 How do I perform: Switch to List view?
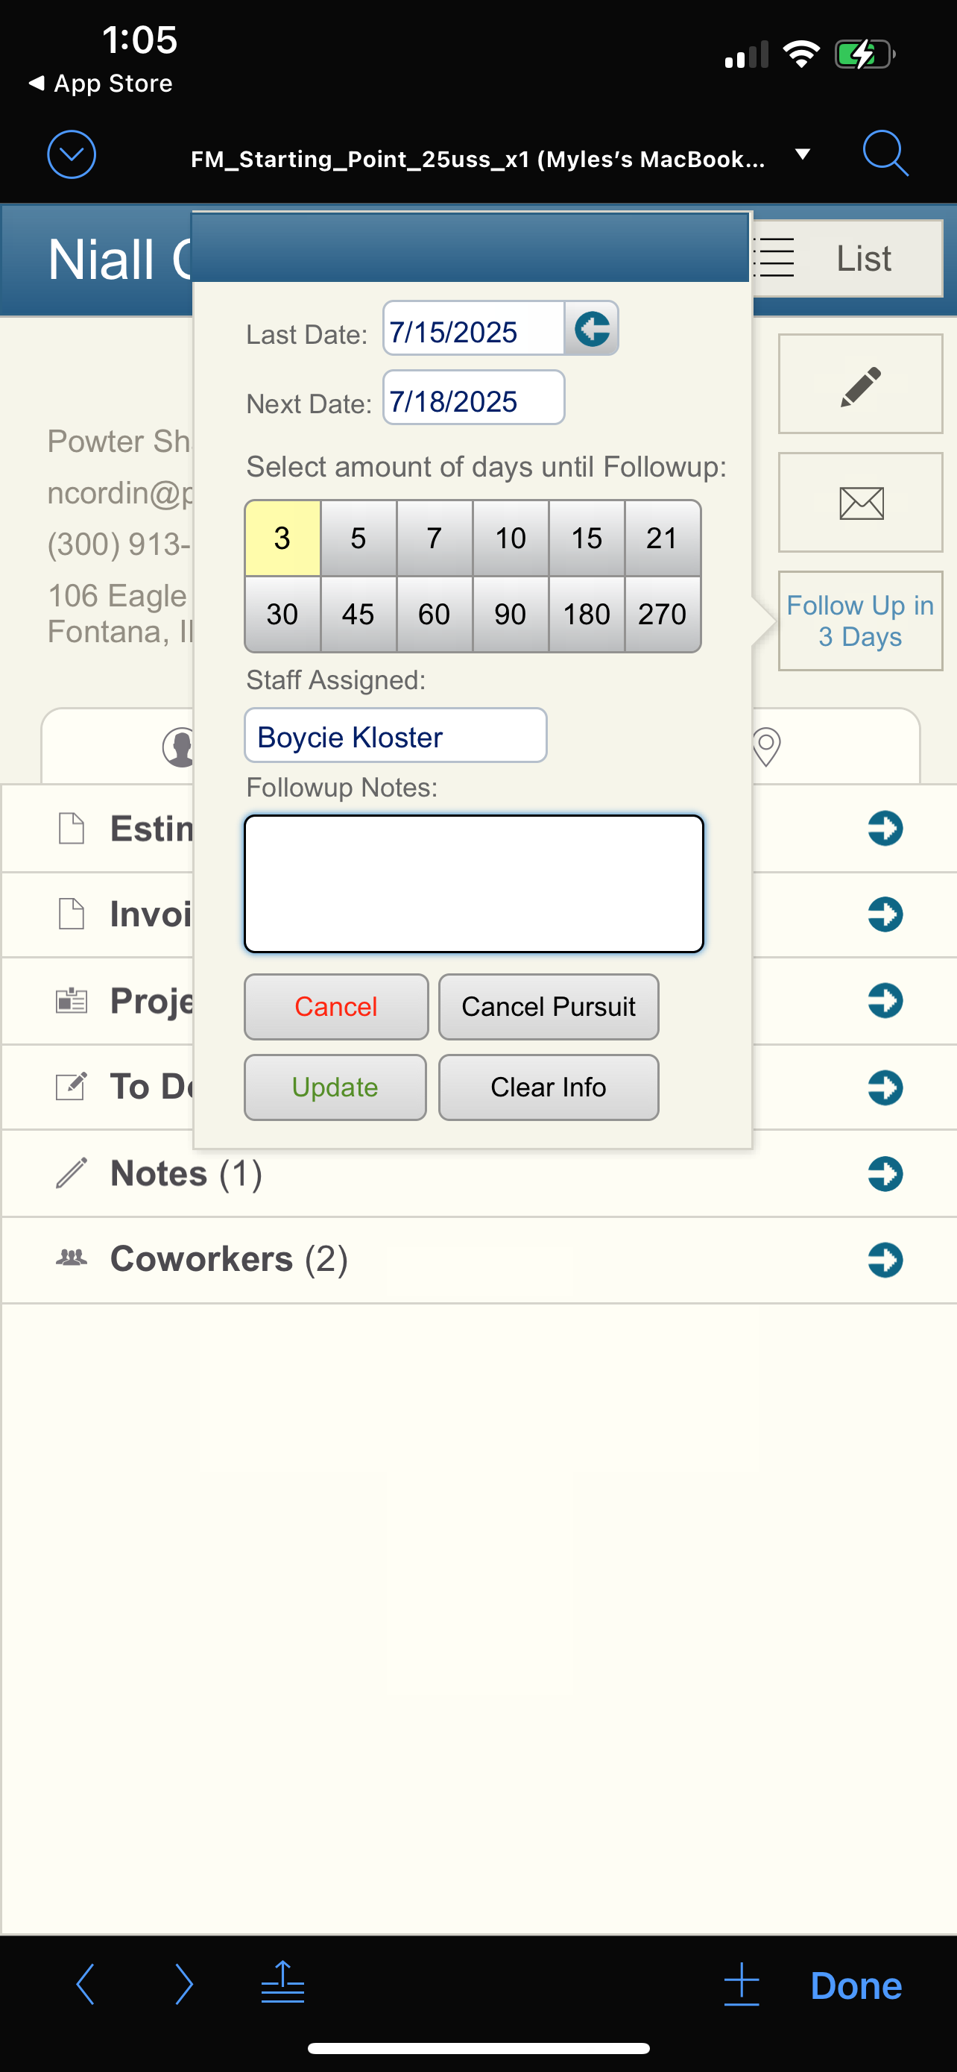click(x=847, y=258)
